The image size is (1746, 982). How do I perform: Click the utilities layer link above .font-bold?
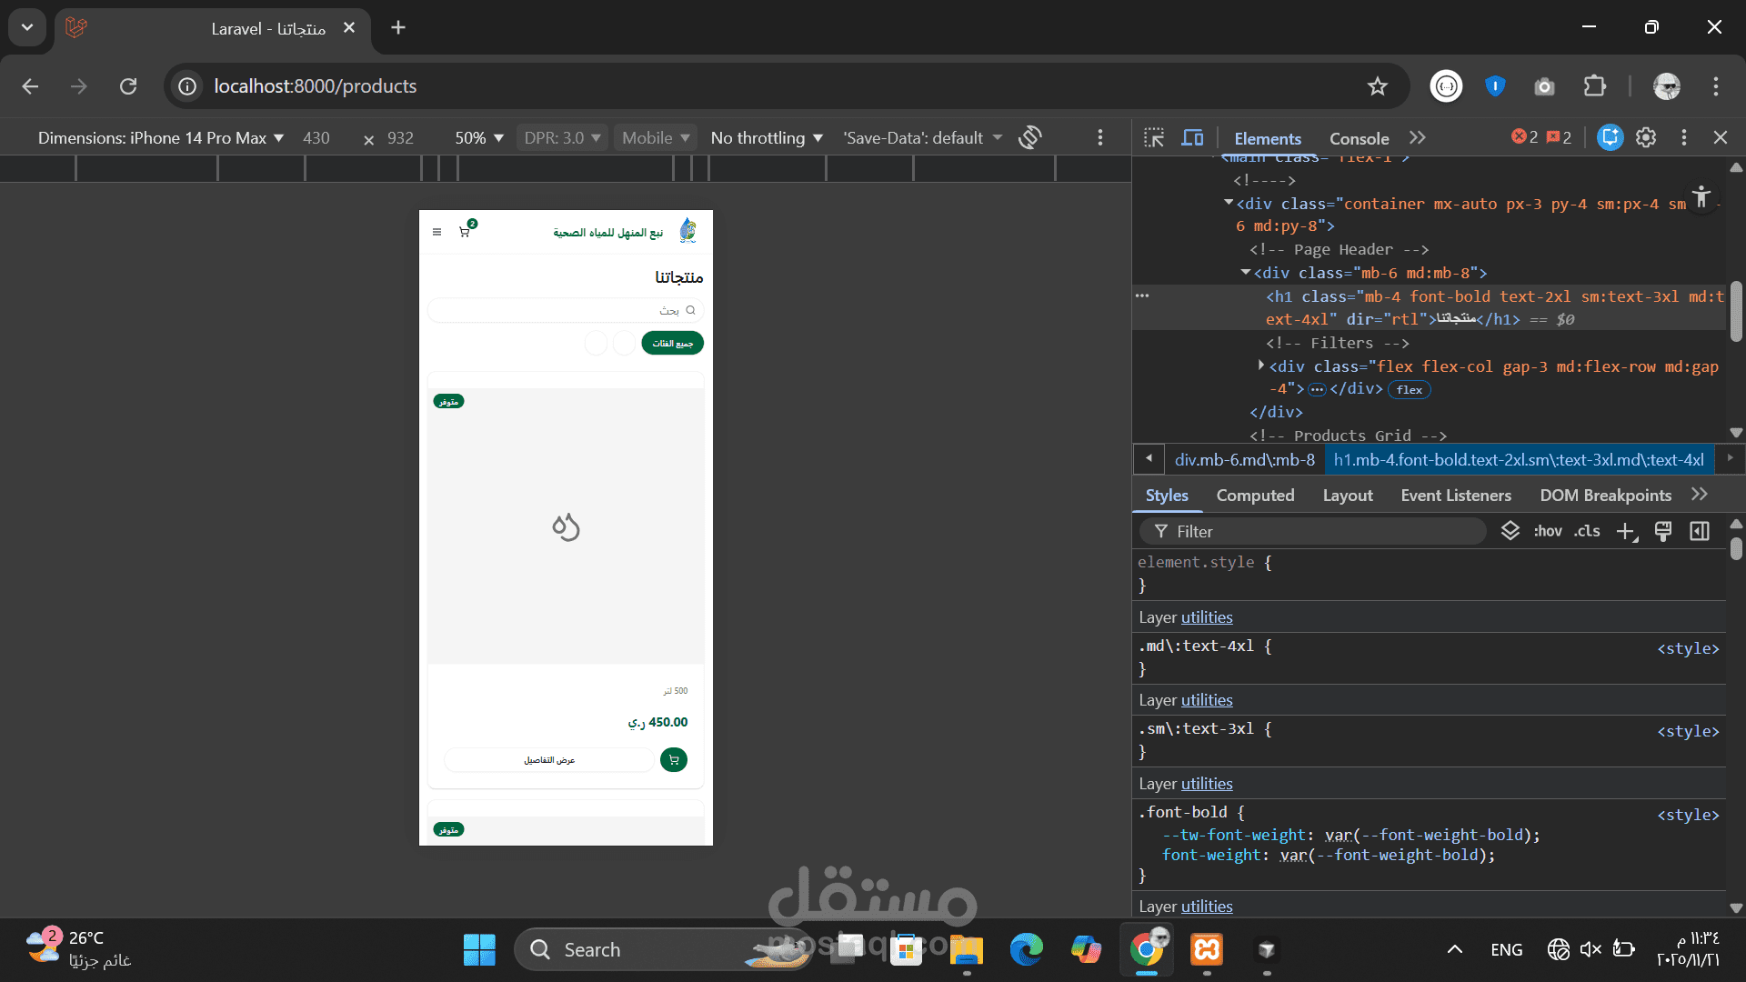click(1207, 784)
